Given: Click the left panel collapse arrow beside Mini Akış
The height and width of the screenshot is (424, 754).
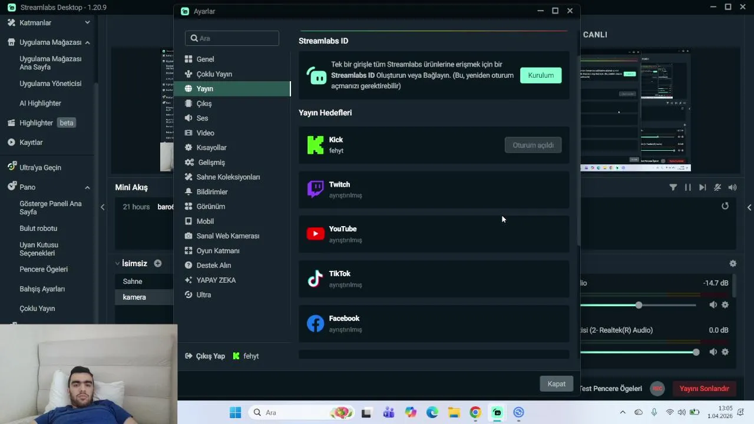Looking at the screenshot, I should click(x=102, y=207).
